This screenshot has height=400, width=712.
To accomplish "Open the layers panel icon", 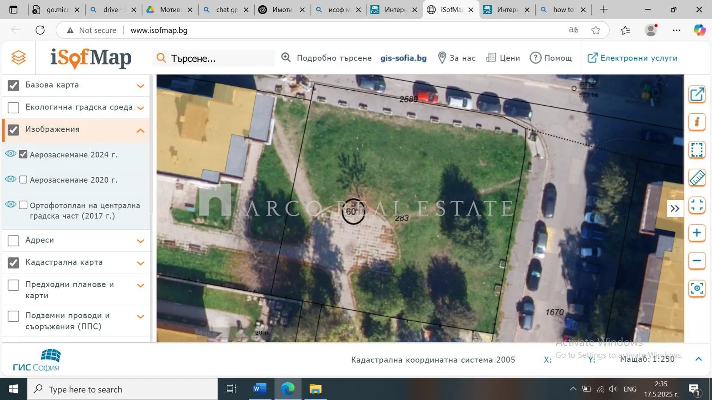I will point(18,57).
